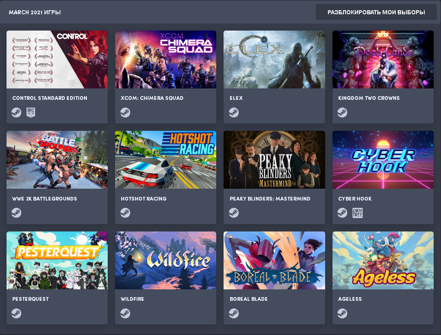441x335 pixels.
Task: Click Steam icon under Peaky Blinders: Mastermind
Action: (234, 213)
